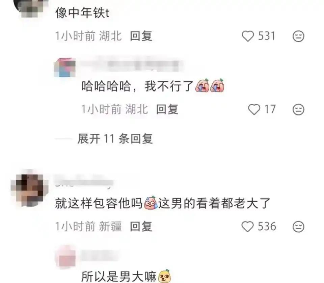Reply to the '哈哈哈哈，我不行了' comment
Image resolution: width=324 pixels, height=283 pixels.
point(167,109)
